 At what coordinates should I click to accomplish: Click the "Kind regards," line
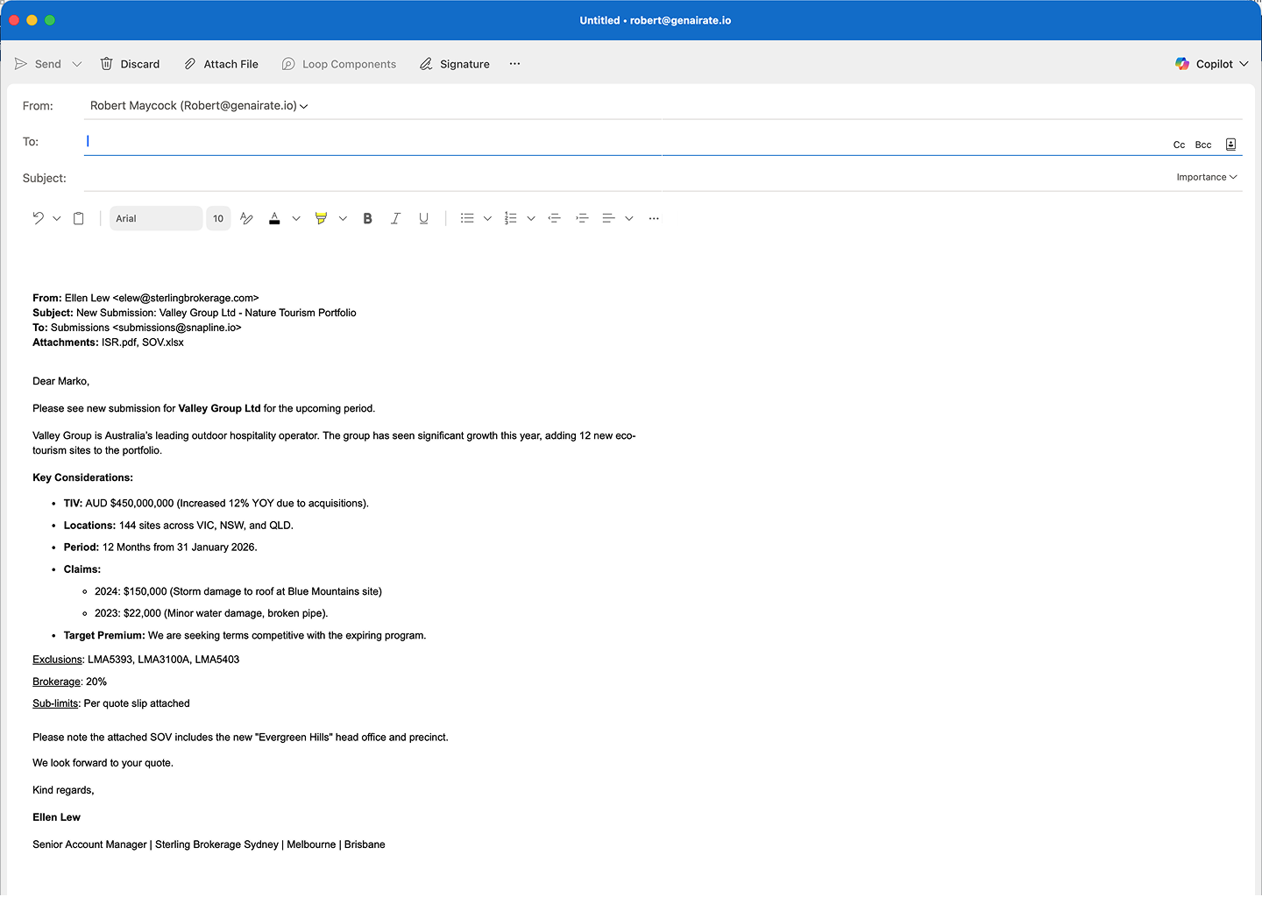tap(63, 790)
